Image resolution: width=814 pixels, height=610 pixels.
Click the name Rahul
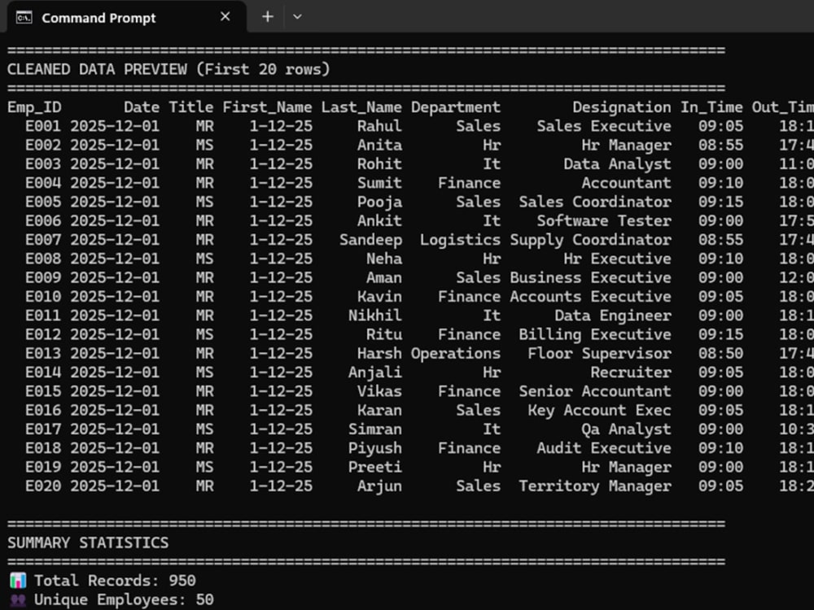379,126
